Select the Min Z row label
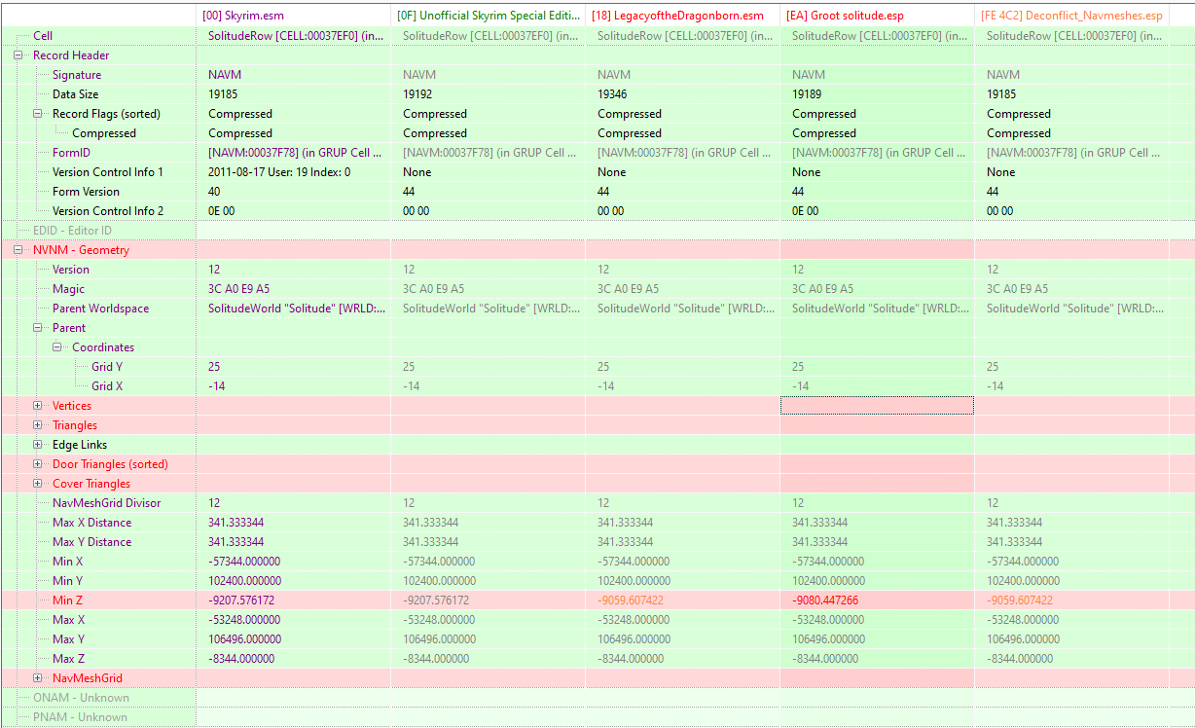 [68, 601]
